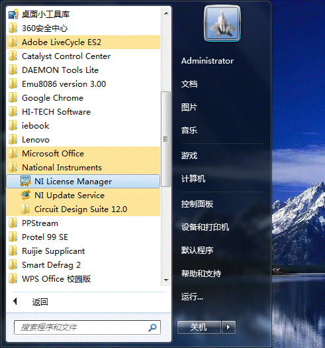Click the scrollbar down arrow
The height and width of the screenshot is (348, 325).
pyautogui.click(x=166, y=280)
